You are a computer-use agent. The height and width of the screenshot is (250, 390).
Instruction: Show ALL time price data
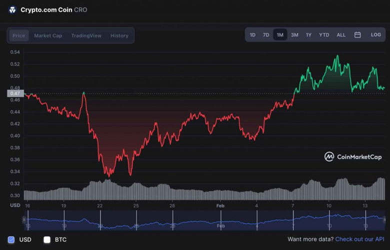click(x=341, y=35)
